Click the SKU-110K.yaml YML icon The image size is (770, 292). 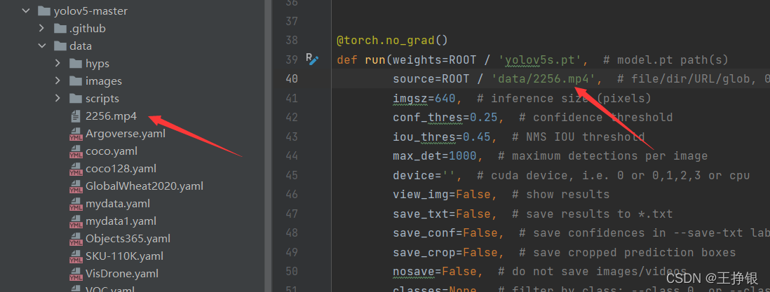76,256
